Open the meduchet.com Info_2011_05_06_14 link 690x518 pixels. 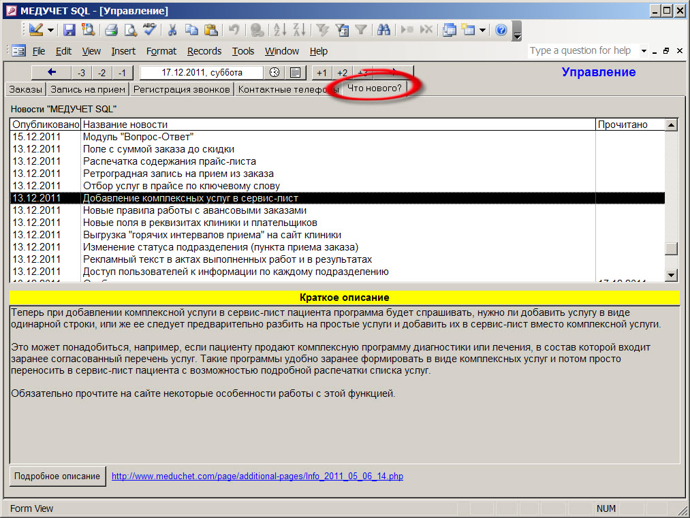coord(257,476)
